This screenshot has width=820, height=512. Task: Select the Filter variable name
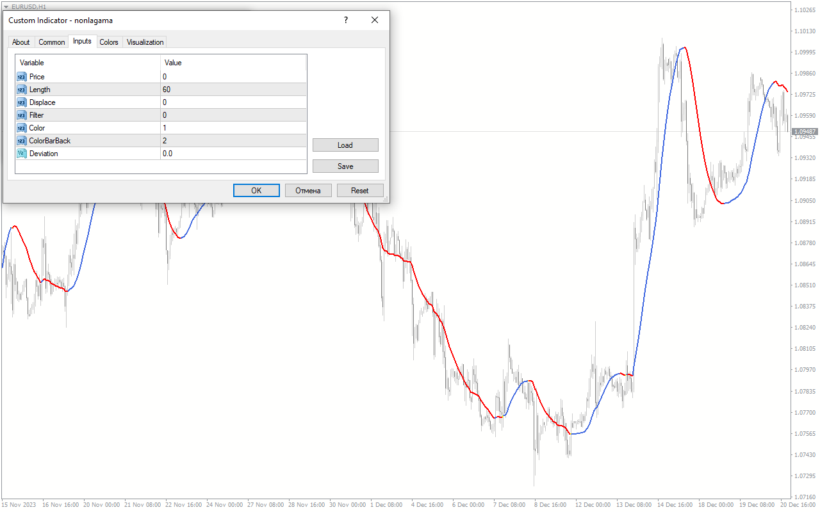coord(37,115)
